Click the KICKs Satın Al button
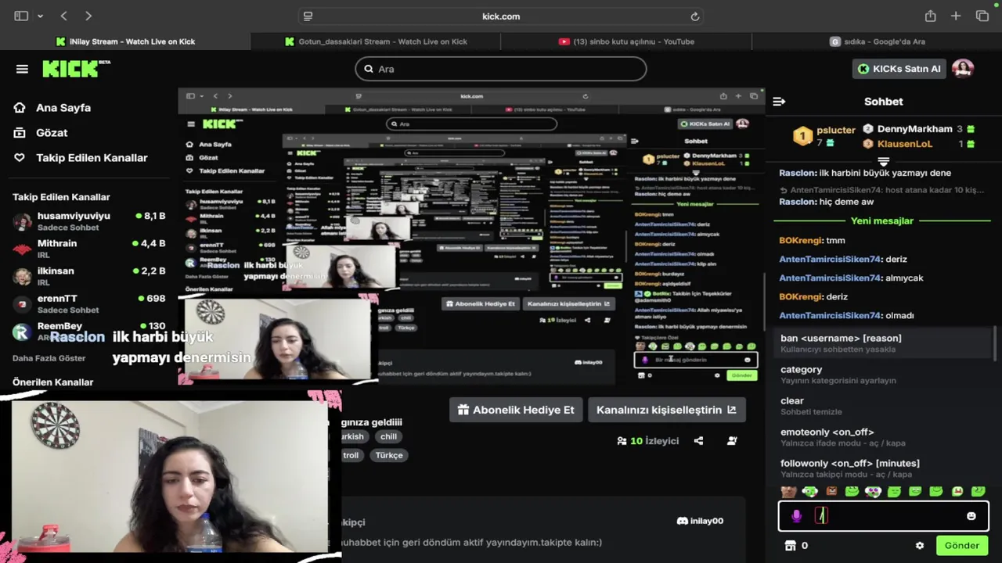This screenshot has height=563, width=1002. (x=899, y=69)
